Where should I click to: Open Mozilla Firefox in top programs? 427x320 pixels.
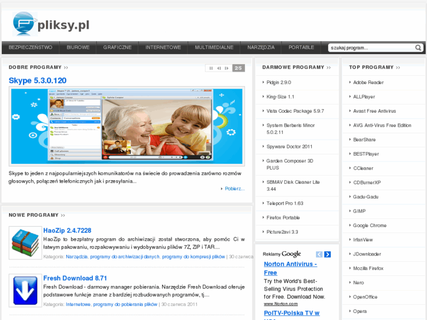pos(368,268)
